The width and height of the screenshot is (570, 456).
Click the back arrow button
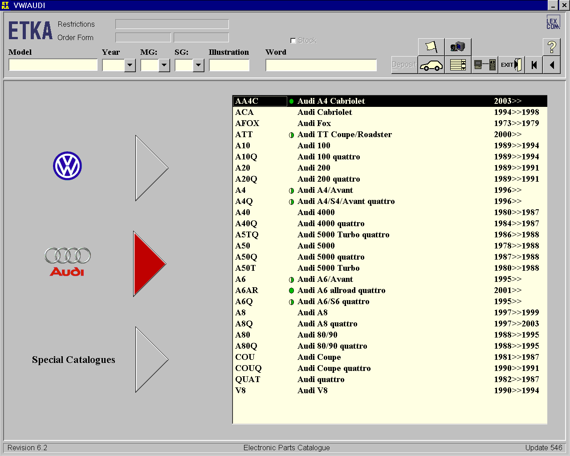(552, 65)
